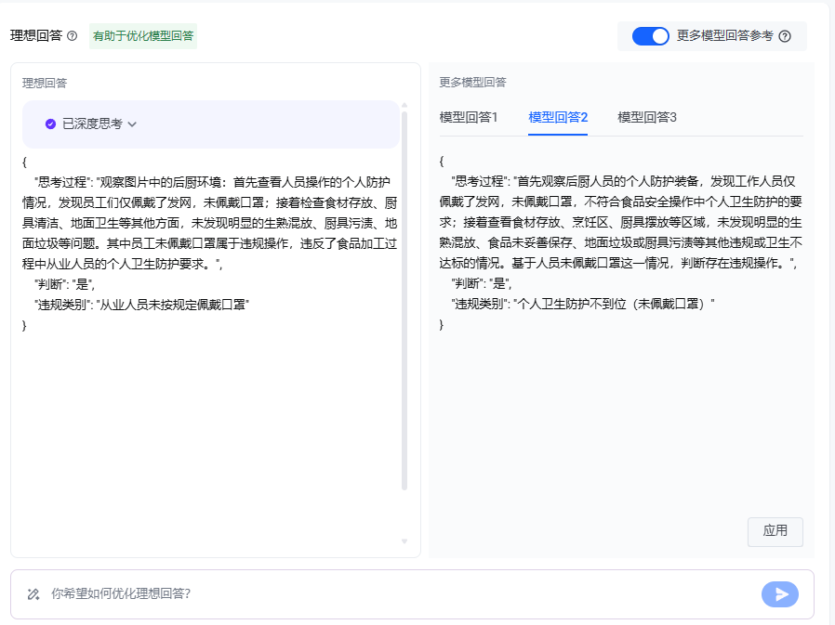Toggle the 更多模型回答参考 switch off

(x=650, y=36)
